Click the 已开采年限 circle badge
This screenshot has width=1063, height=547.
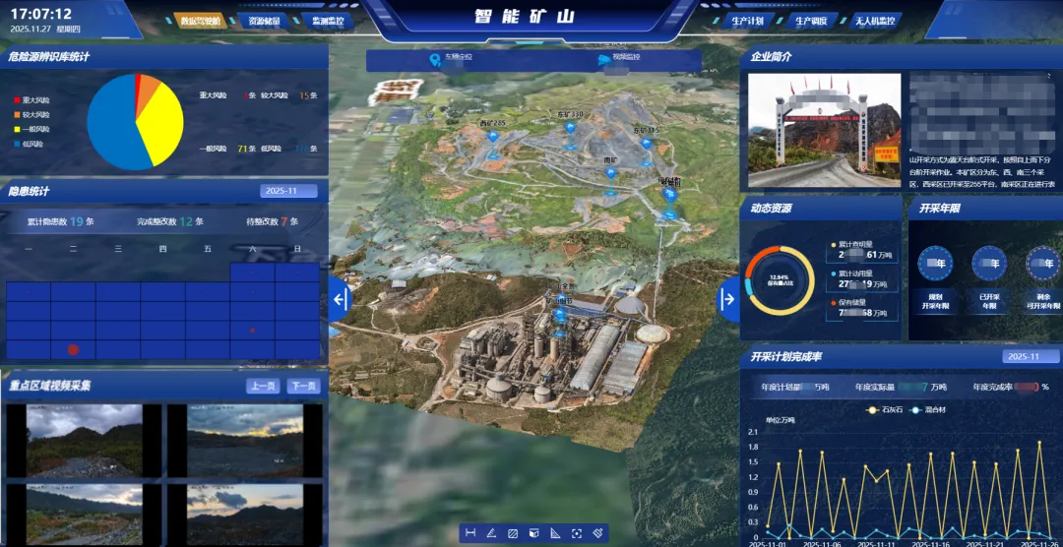click(x=989, y=263)
